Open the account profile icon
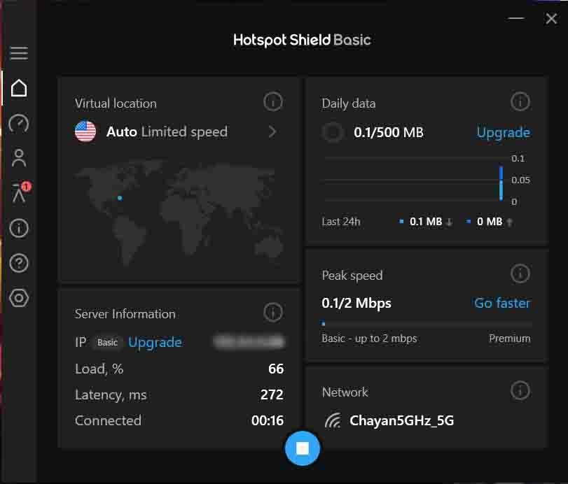Screen dimensions: 568x484 click(19, 157)
